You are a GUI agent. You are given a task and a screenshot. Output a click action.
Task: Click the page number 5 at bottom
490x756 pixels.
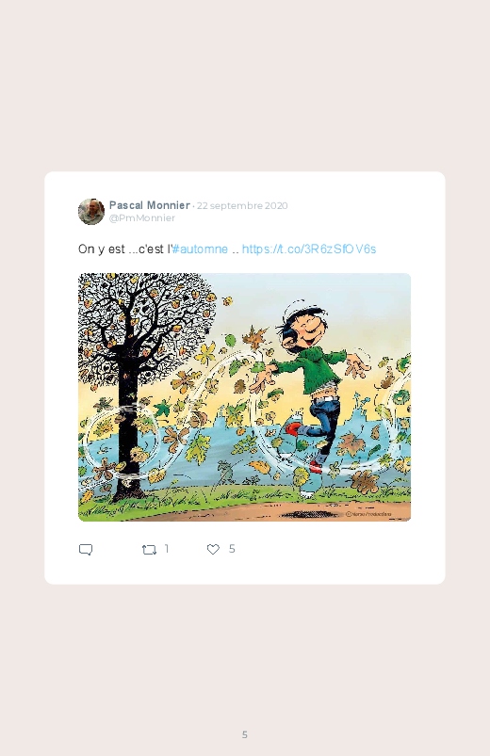[245, 734]
